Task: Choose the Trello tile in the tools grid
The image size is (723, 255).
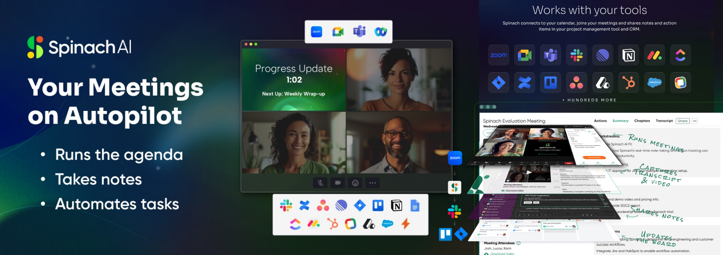Action: click(551, 82)
